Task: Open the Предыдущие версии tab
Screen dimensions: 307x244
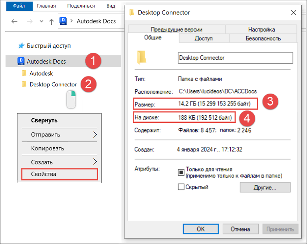Action: [176, 29]
